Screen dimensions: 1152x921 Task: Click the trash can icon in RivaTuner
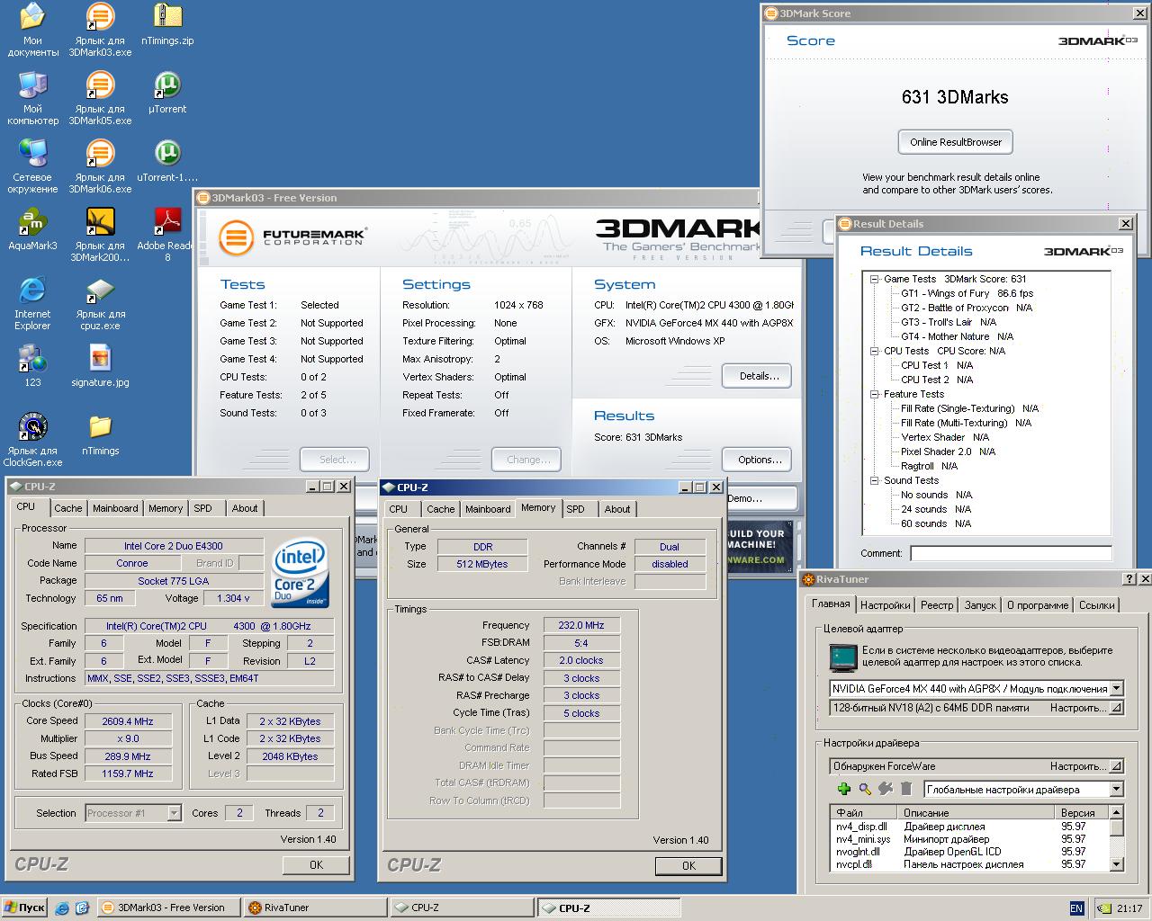pyautogui.click(x=906, y=789)
